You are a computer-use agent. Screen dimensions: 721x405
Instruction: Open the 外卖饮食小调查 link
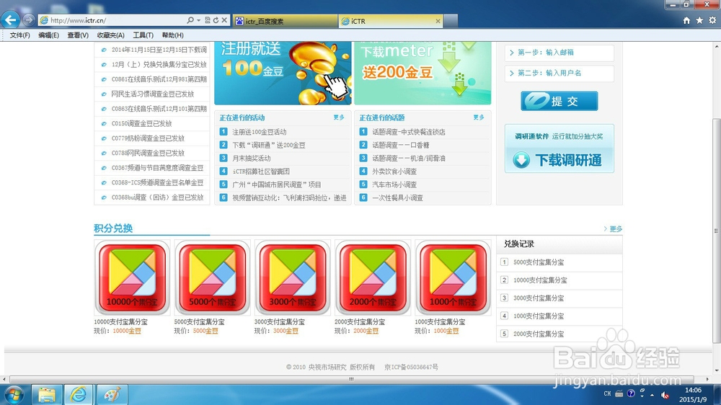pyautogui.click(x=394, y=172)
